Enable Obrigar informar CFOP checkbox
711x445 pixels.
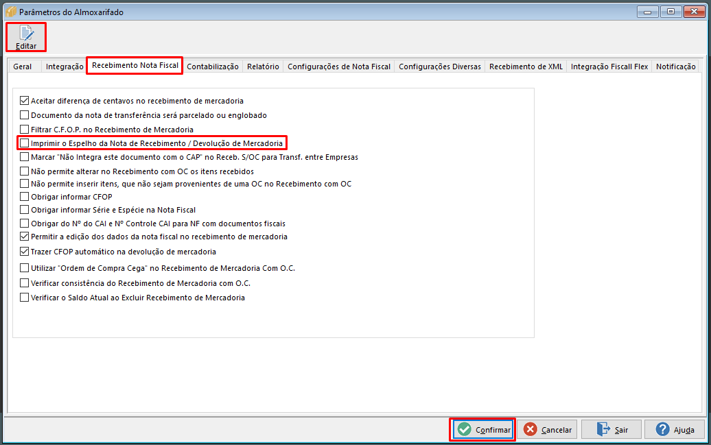tap(25, 197)
